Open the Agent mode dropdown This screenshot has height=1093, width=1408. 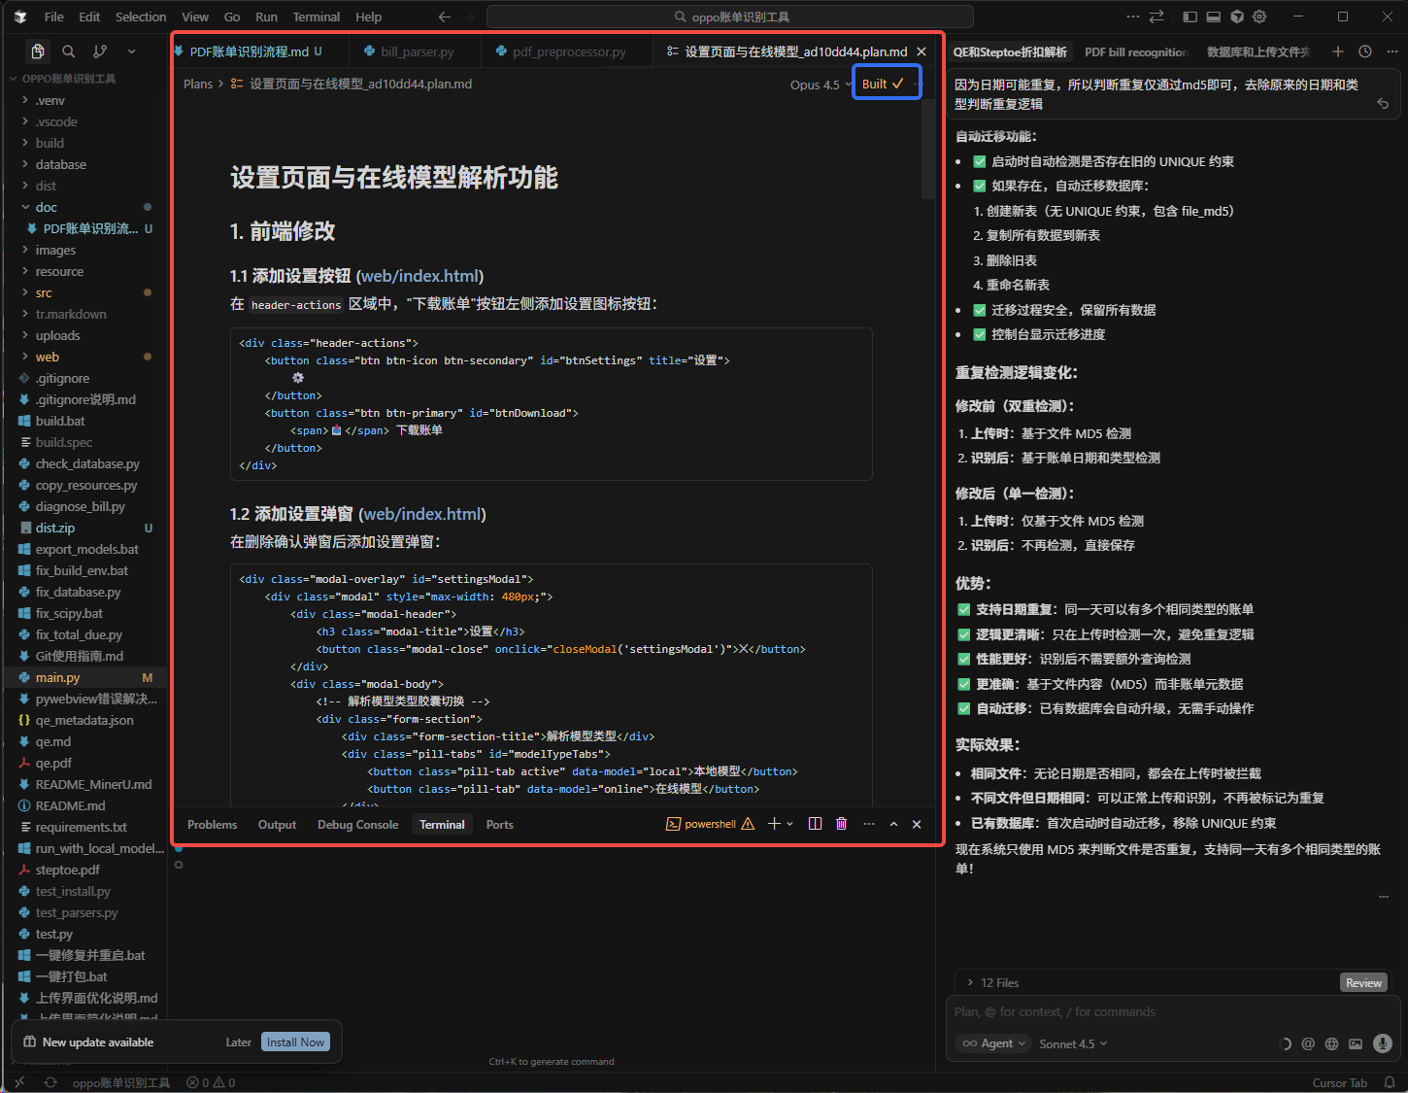pyautogui.click(x=989, y=1043)
